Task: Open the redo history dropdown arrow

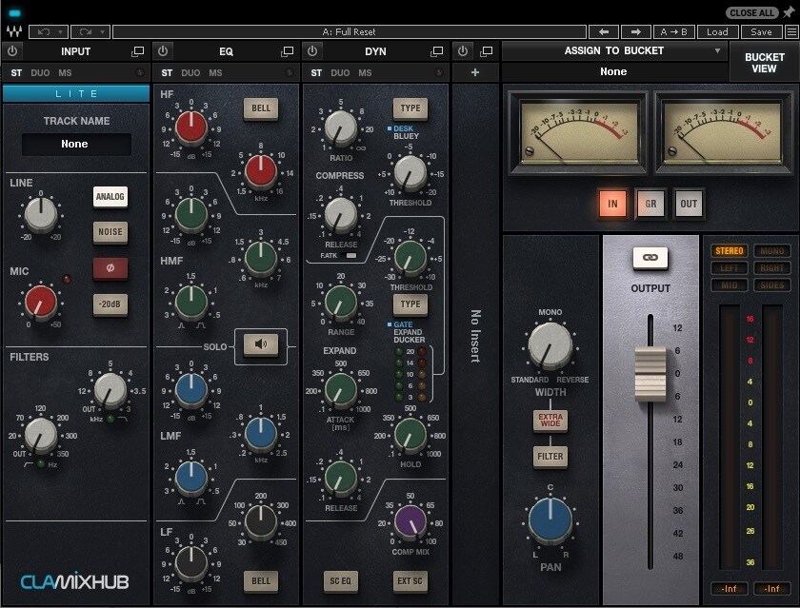Action: click(102, 32)
